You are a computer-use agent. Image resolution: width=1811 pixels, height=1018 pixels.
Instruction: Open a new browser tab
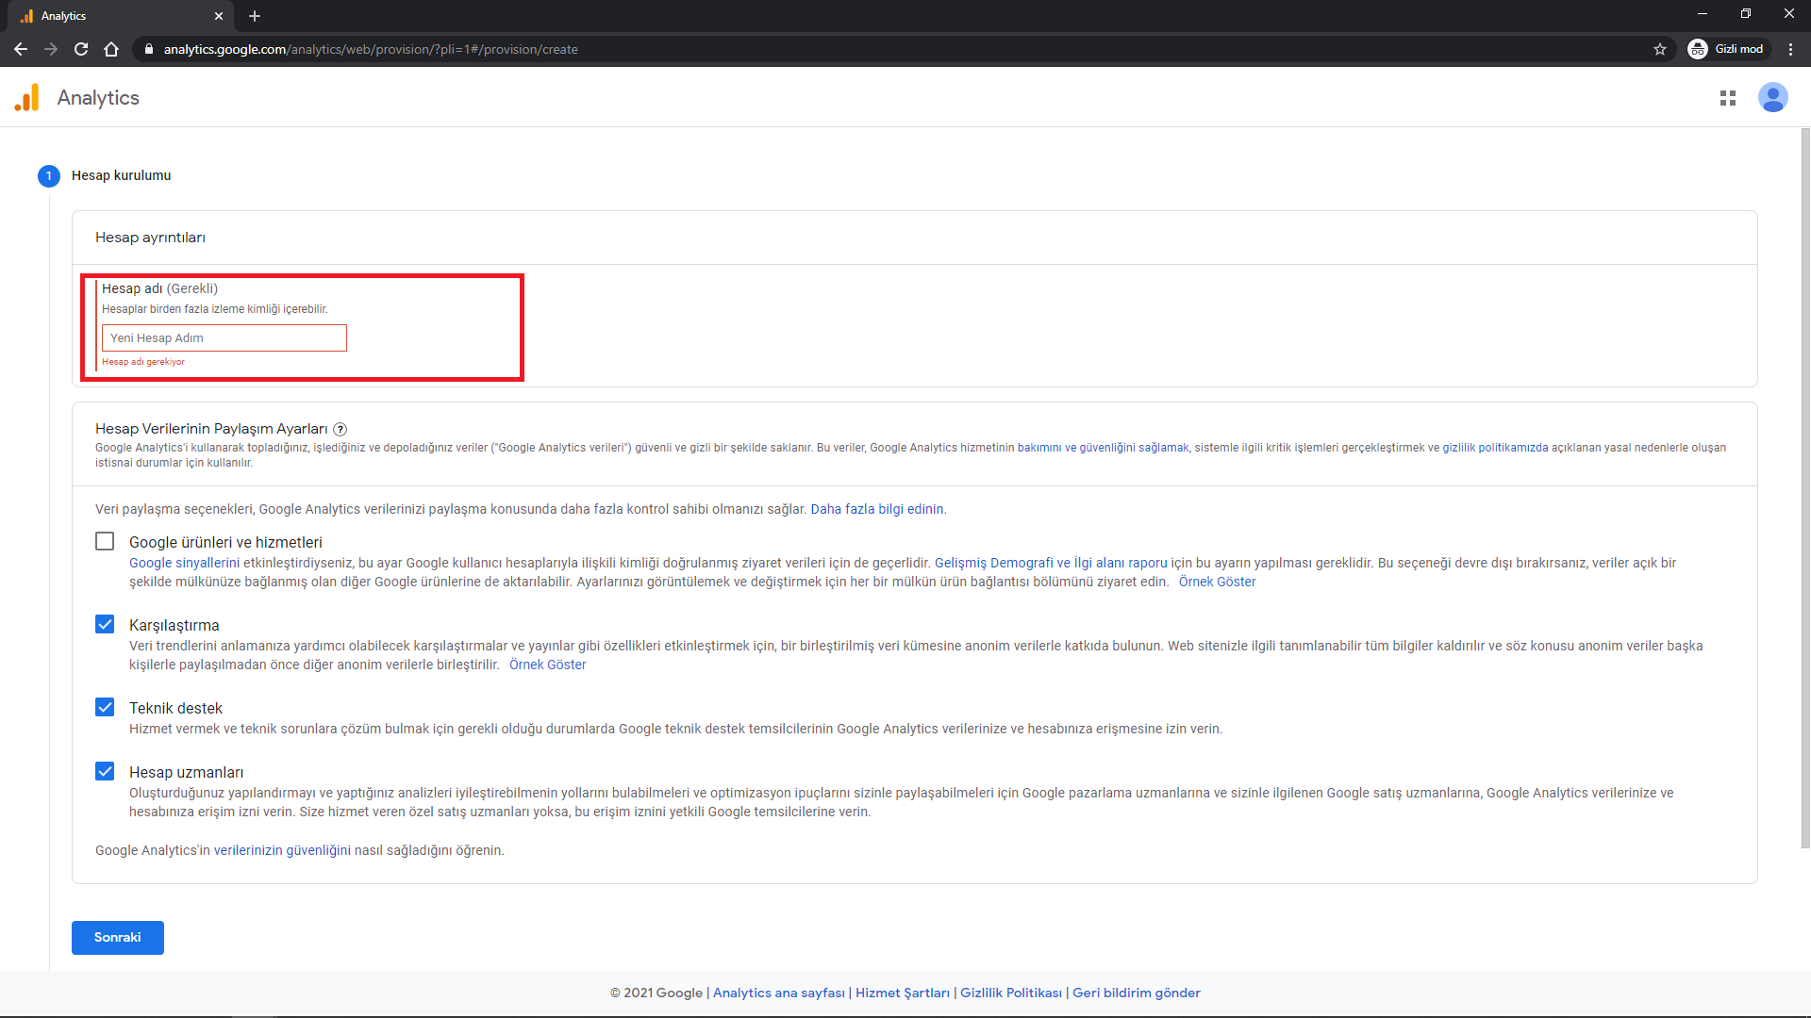255,16
